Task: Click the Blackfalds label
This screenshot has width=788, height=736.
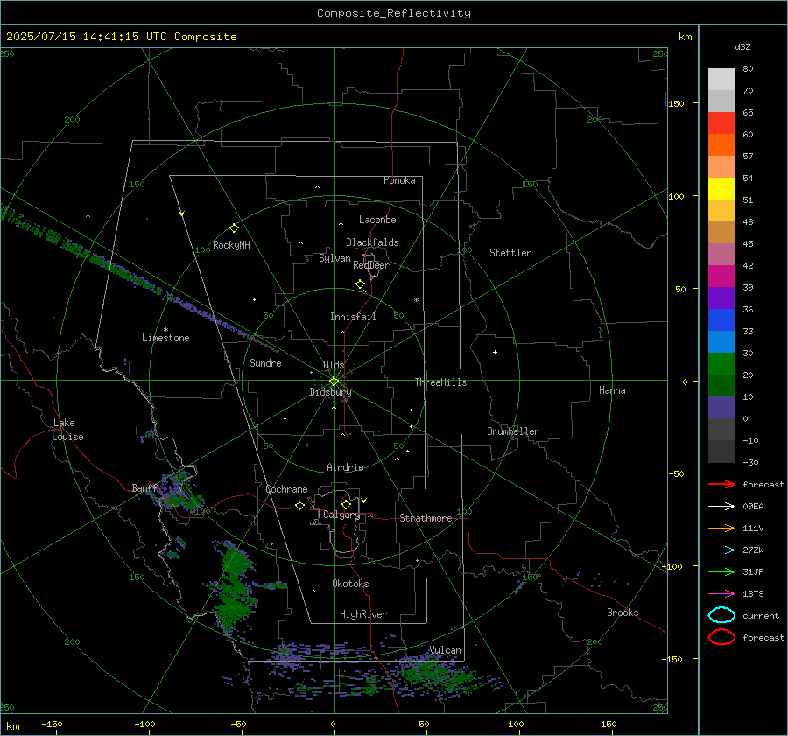Action: pos(372,242)
